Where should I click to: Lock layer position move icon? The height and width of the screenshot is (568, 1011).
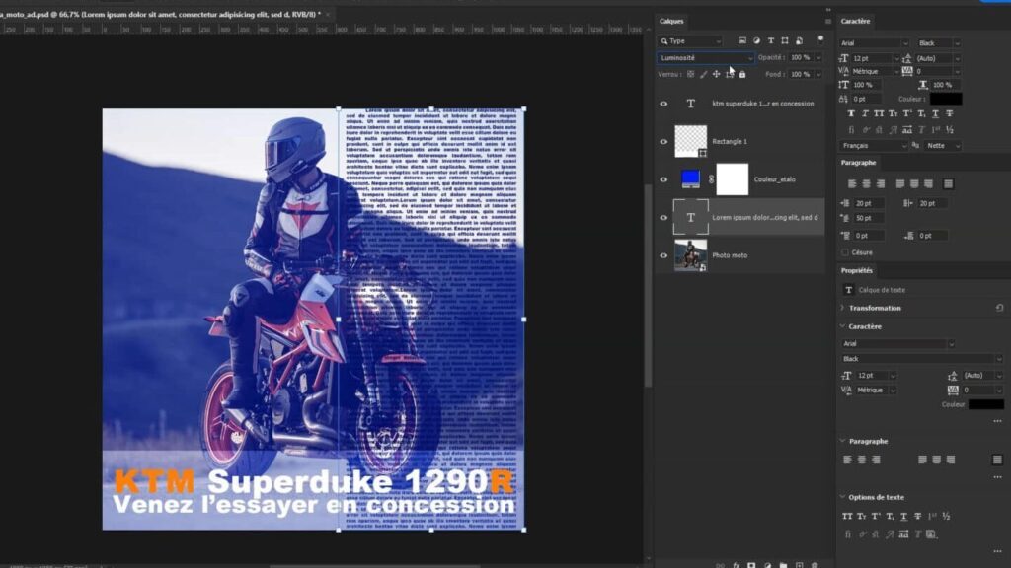click(x=717, y=74)
